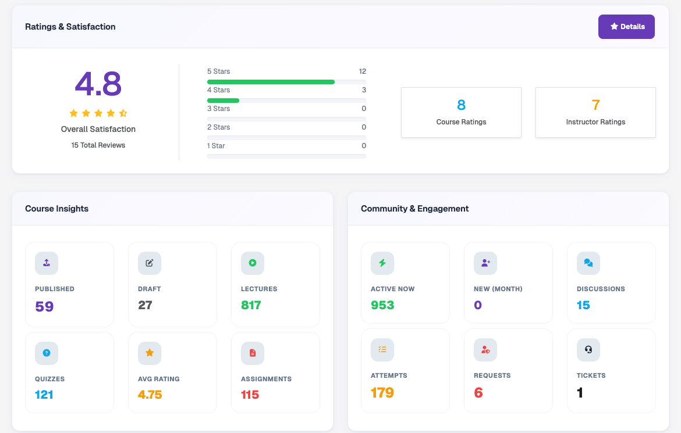Image resolution: width=681 pixels, height=433 pixels.
Task: Click the 'Ratings & Satisfaction' heading
Action: 70,27
